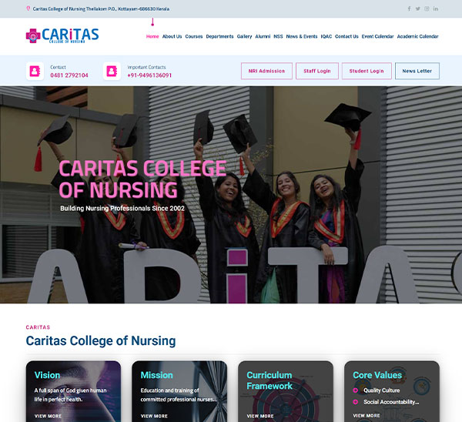This screenshot has height=422, width=462.
Task: Open the IQAC menu item
Action: (x=326, y=36)
